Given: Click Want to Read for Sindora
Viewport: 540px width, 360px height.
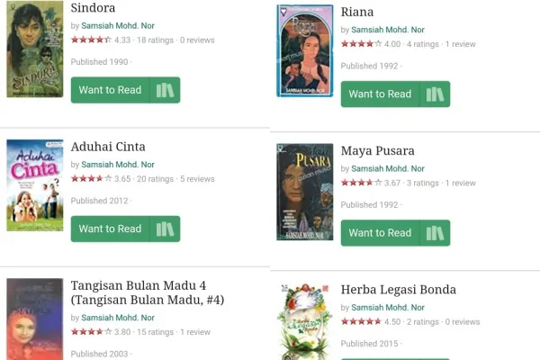Looking at the screenshot, I should (110, 90).
